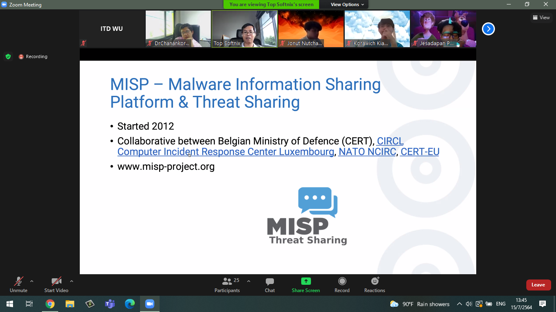Open the Participants panel

pos(228,285)
